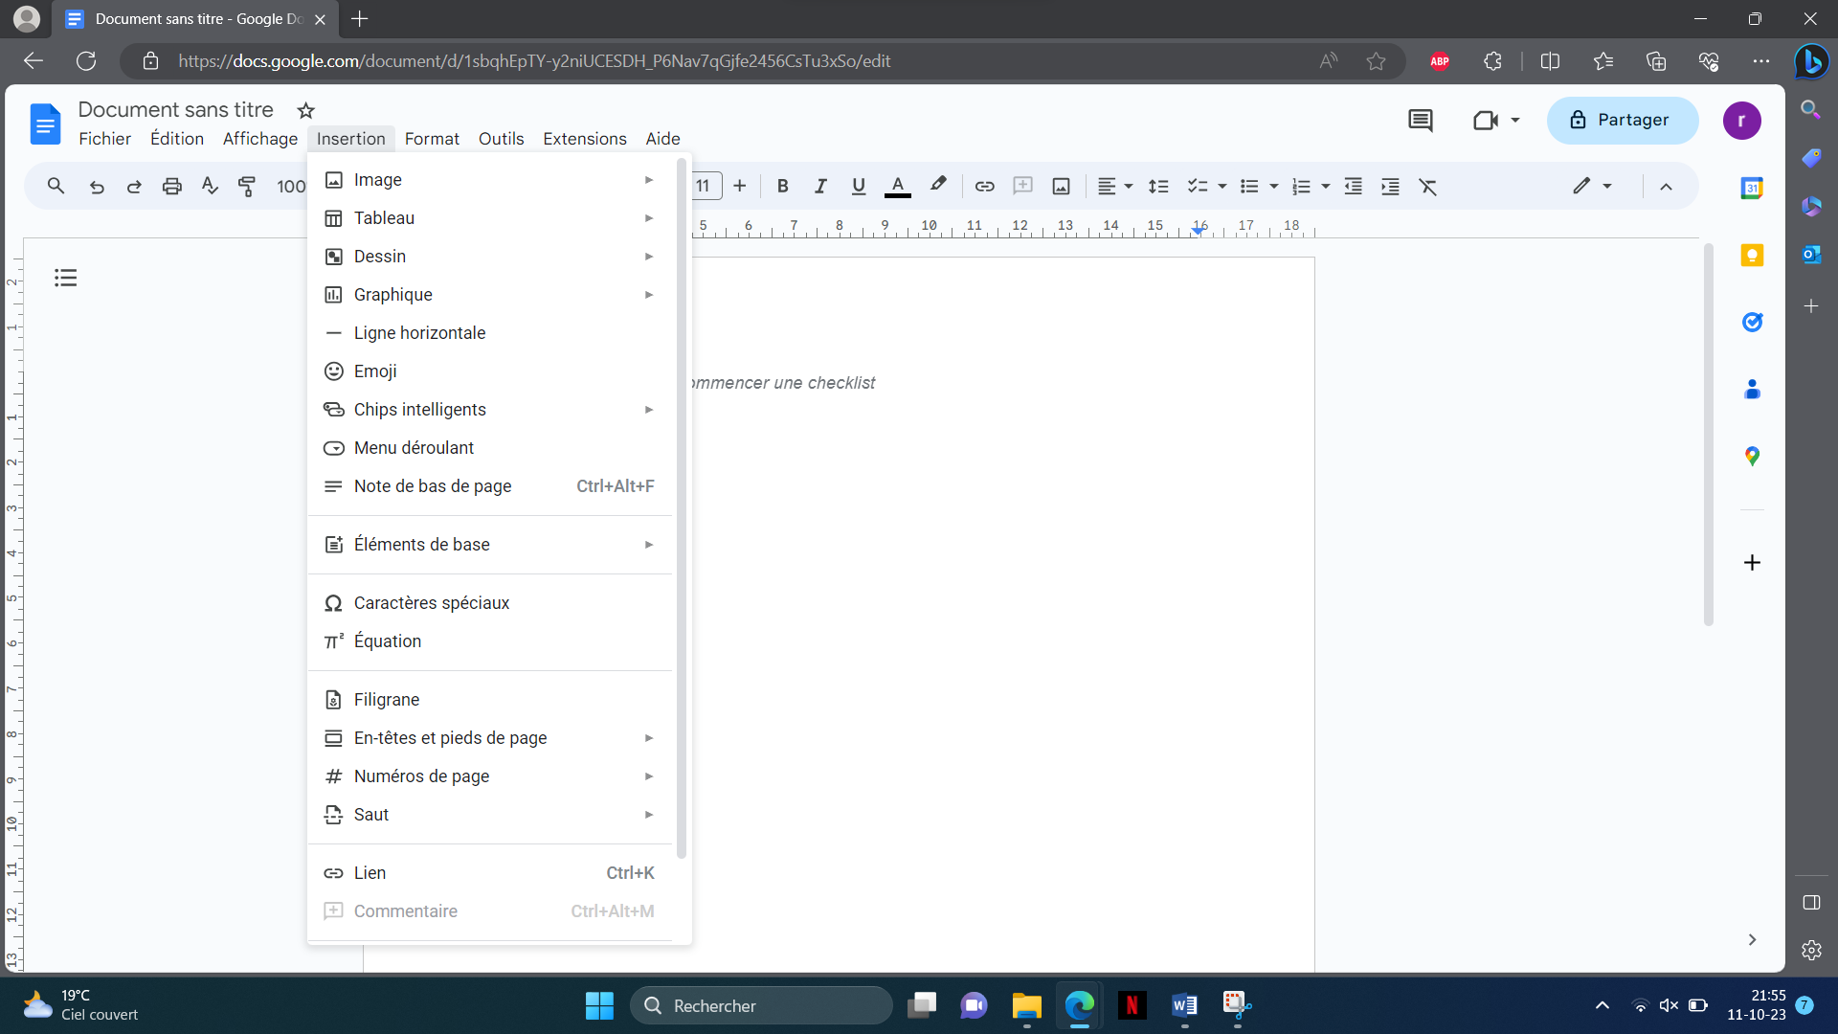Add a comment from the toolbar

click(1022, 186)
